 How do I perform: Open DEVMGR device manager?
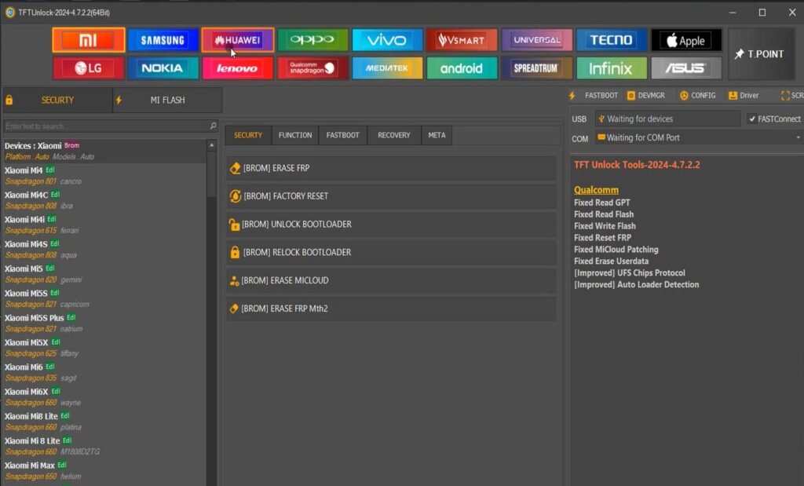[646, 96]
